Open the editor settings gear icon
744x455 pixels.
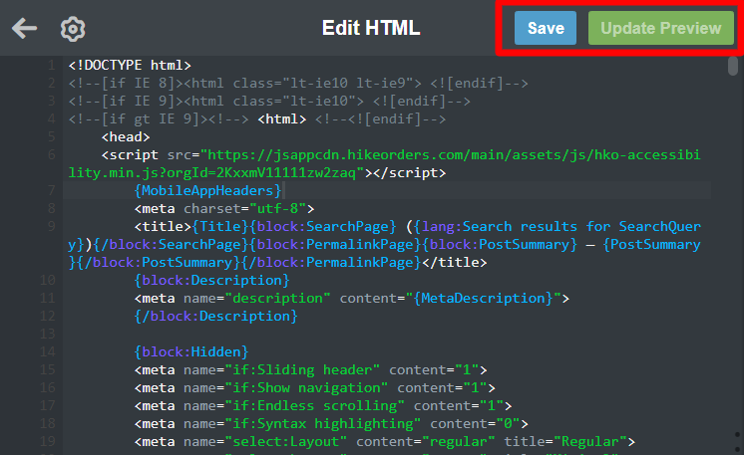(x=73, y=29)
